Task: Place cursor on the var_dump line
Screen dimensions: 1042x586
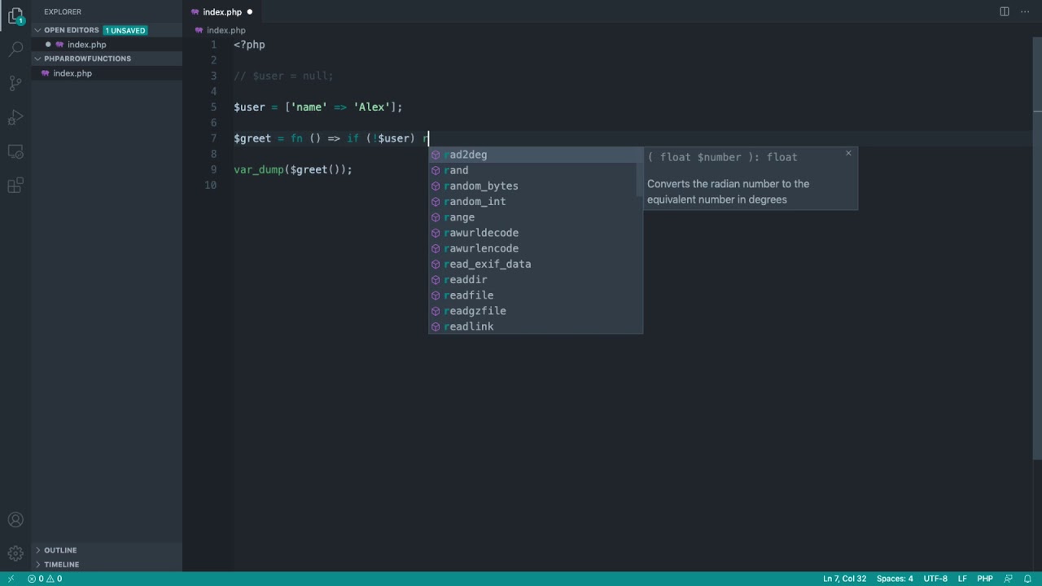Action: point(293,169)
